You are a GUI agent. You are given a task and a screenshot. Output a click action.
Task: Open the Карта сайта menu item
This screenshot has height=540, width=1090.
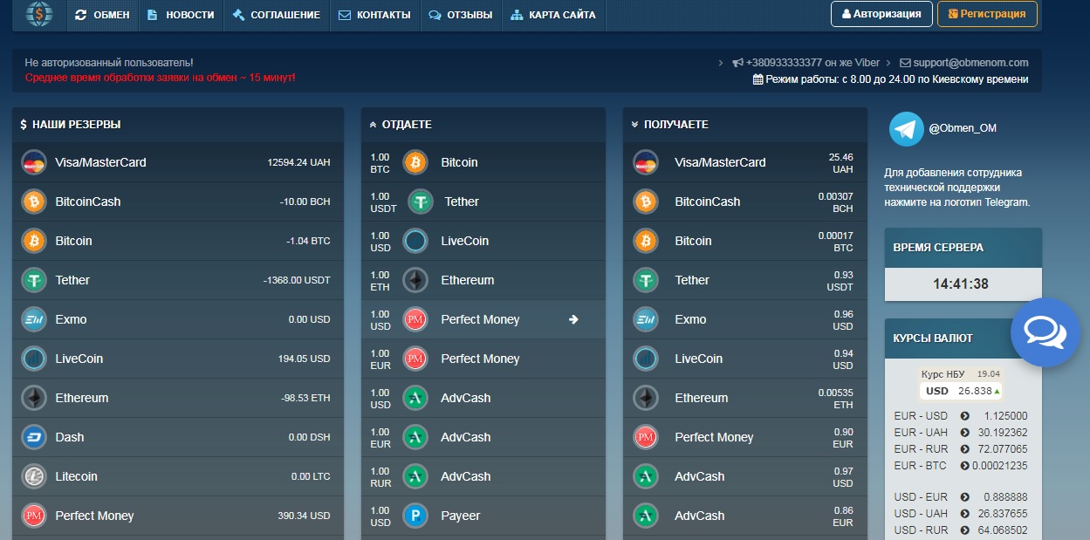(553, 15)
